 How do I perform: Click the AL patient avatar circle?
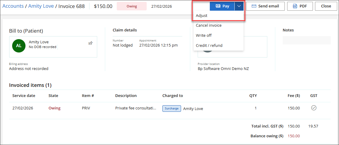coord(19,45)
